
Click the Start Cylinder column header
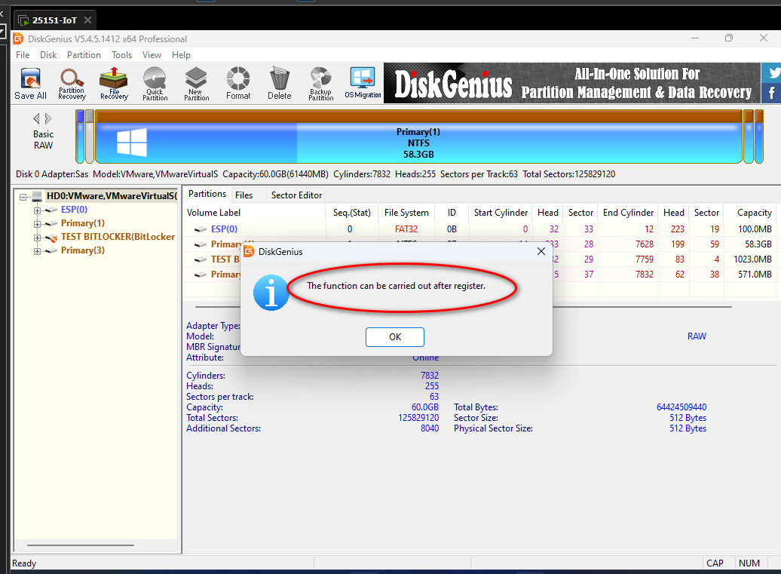coord(501,213)
